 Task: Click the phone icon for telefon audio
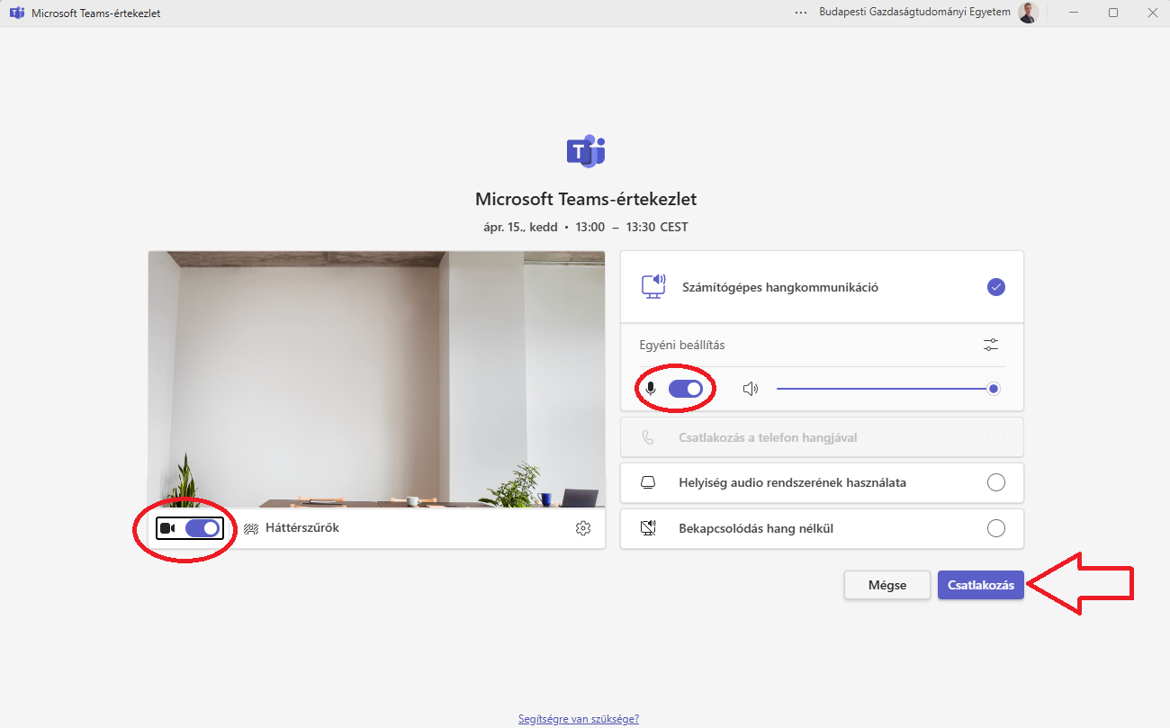click(x=648, y=437)
